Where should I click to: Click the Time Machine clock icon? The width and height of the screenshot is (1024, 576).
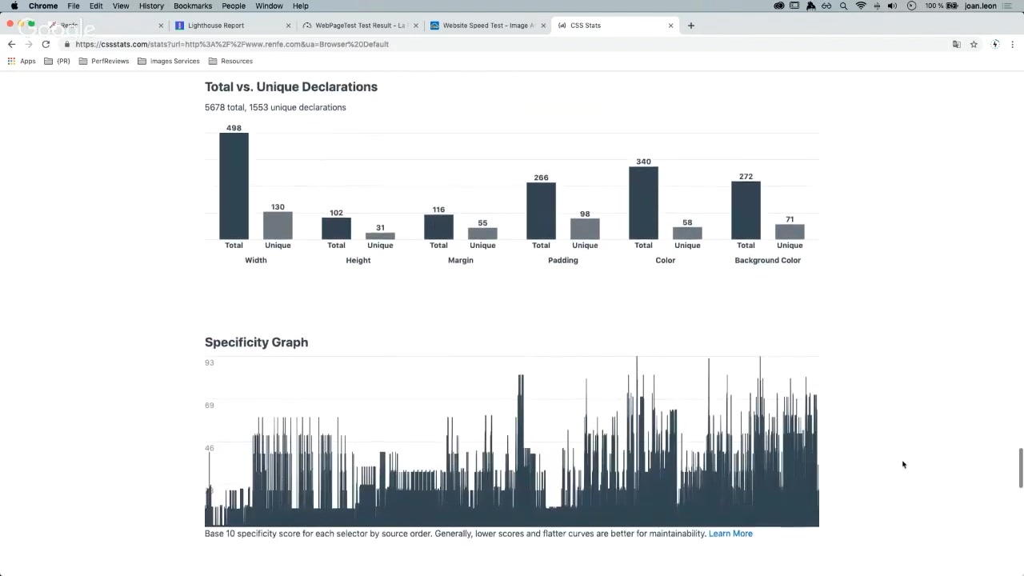pyautogui.click(x=911, y=6)
